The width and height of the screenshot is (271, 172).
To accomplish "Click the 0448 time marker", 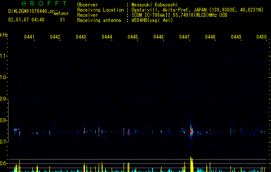I will [x=210, y=37].
